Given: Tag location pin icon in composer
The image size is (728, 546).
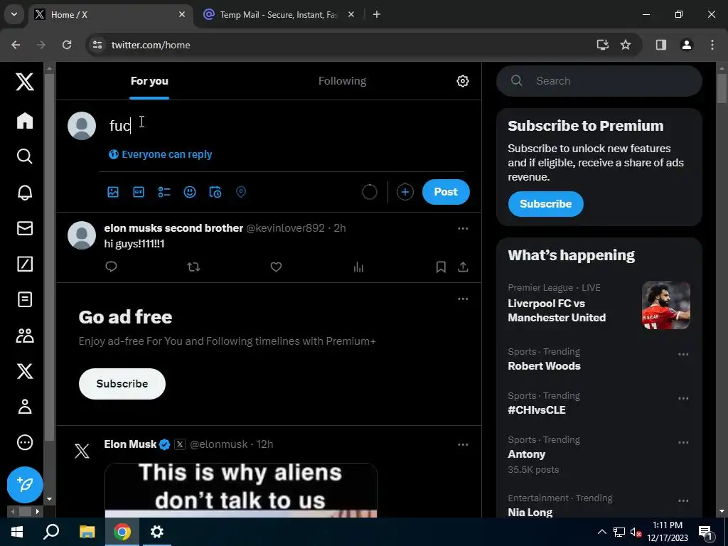Looking at the screenshot, I should tap(240, 192).
